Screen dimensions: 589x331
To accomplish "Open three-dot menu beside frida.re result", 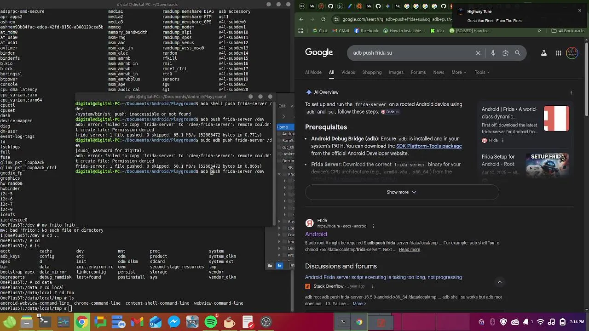I will 373,226.
